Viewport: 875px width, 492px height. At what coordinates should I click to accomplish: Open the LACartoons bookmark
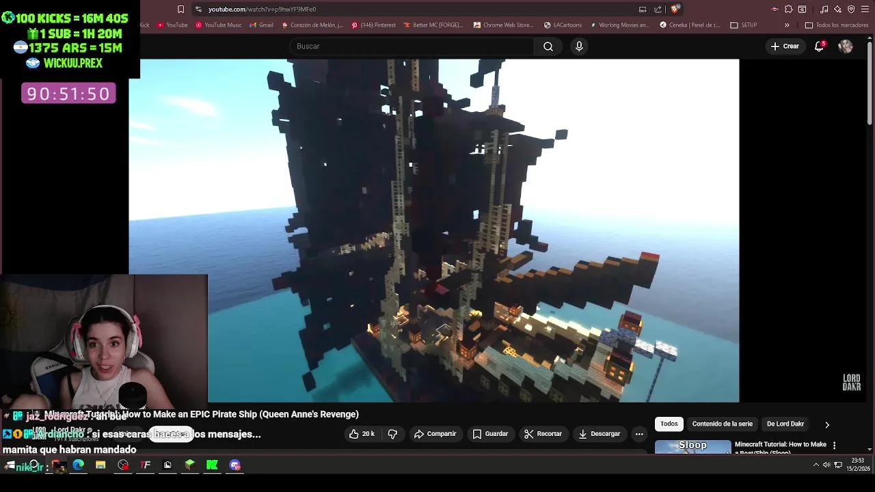(x=563, y=25)
